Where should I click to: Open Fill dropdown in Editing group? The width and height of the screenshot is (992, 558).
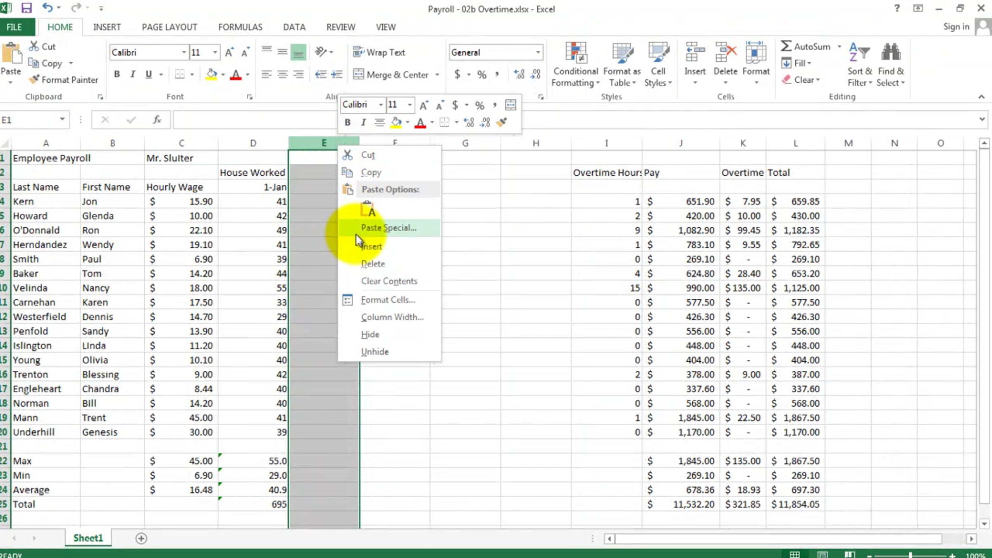pyautogui.click(x=796, y=63)
